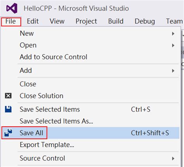Screen dimensions: 184x167
Task: Select Save All menu entry text
Action: pos(31,133)
